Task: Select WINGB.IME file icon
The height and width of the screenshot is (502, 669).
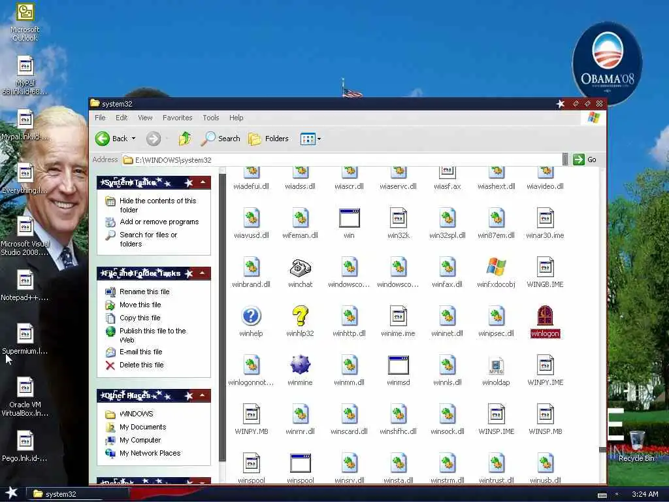Action: [545, 267]
